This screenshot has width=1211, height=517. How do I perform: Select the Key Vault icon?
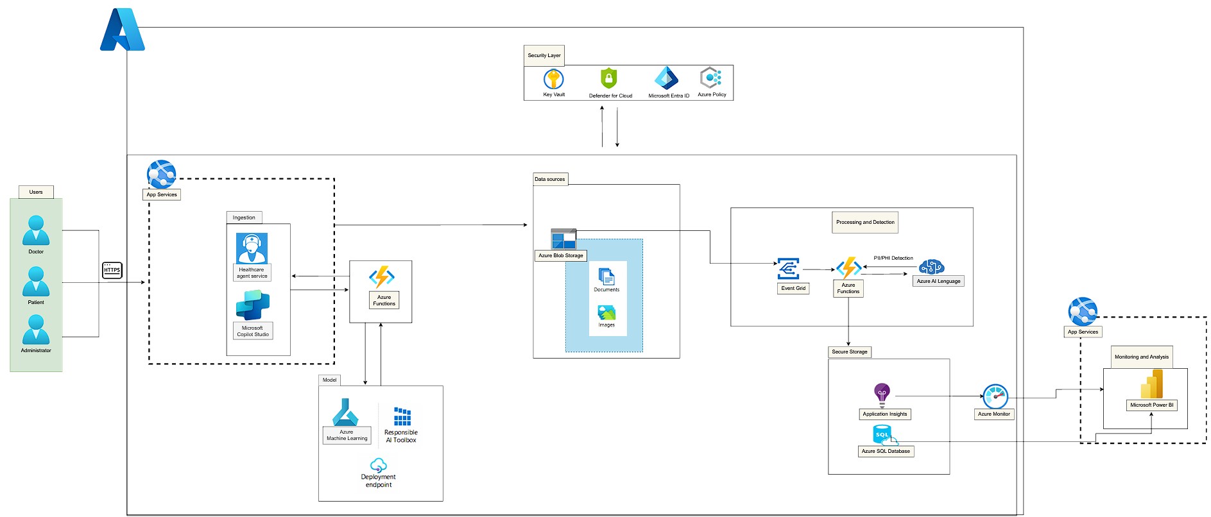click(554, 79)
